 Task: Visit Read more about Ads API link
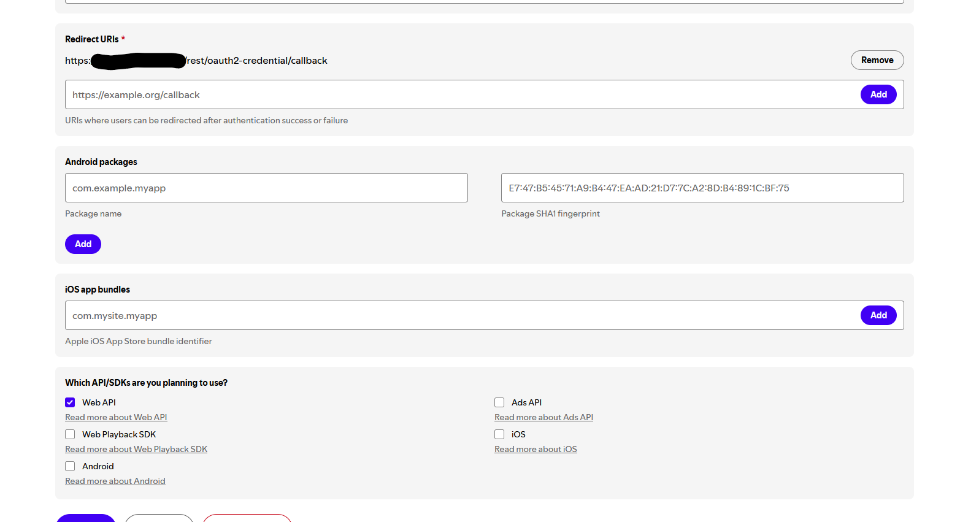(x=543, y=418)
